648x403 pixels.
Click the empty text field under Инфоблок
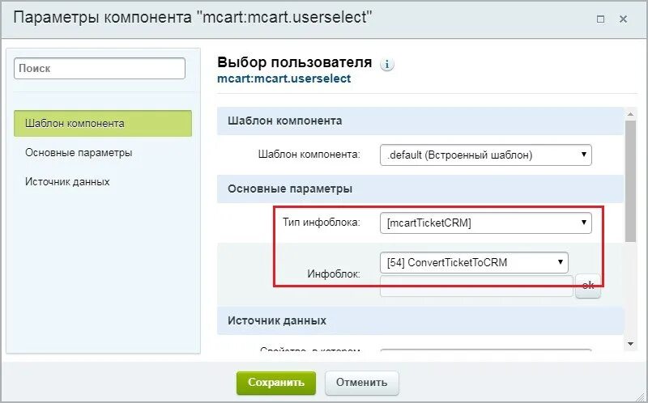[476, 286]
